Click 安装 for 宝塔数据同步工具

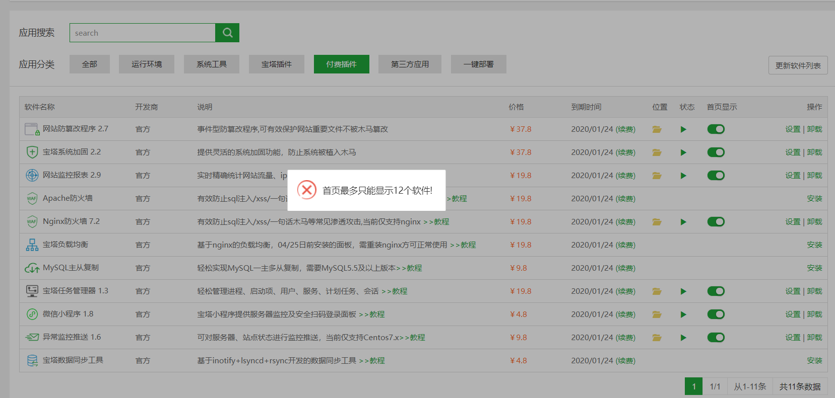[814, 361]
